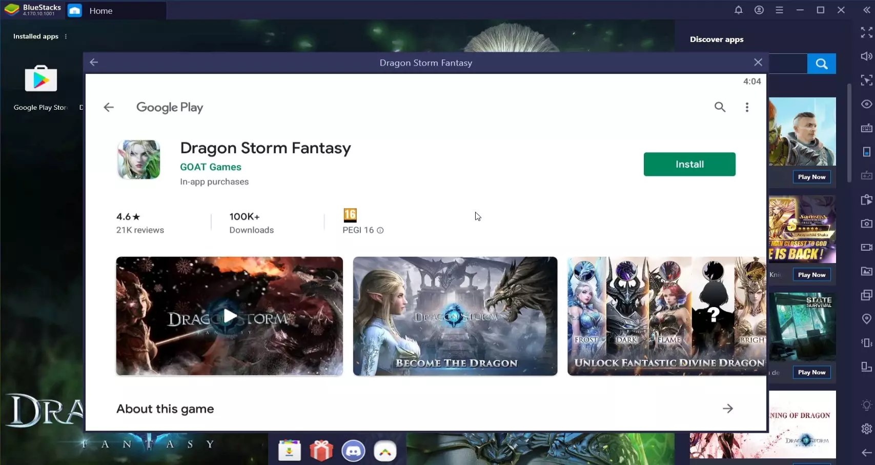Image resolution: width=875 pixels, height=465 pixels.
Task: Toggle fullscreen with the sidebar expand icon
Action: pyautogui.click(x=866, y=33)
